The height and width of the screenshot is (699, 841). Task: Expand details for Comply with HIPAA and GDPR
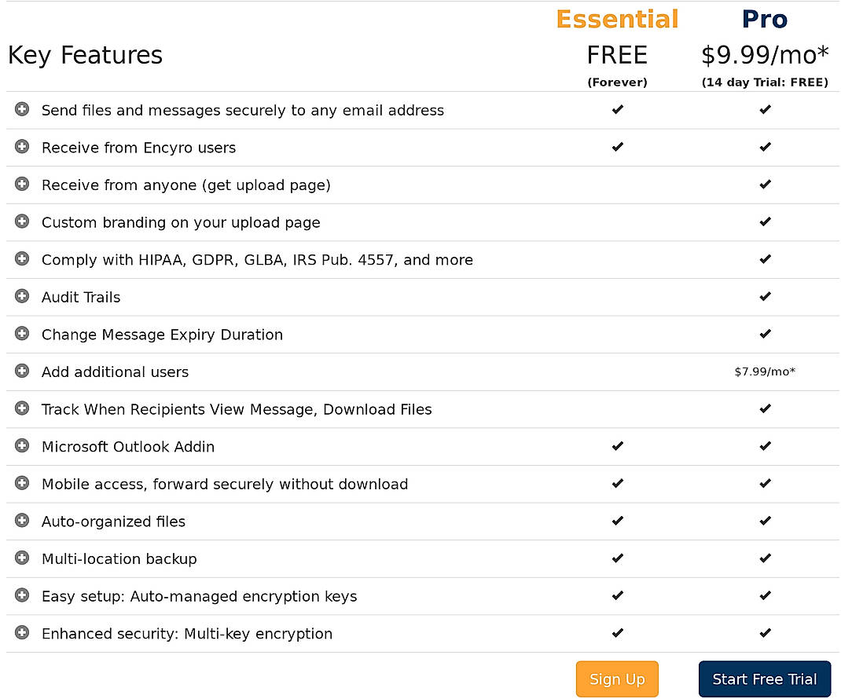[21, 259]
